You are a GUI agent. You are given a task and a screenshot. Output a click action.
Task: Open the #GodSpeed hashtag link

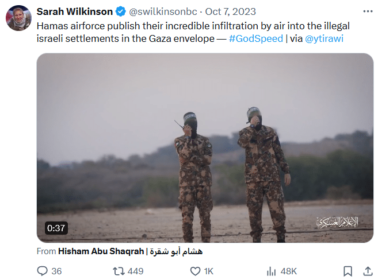tap(256, 38)
